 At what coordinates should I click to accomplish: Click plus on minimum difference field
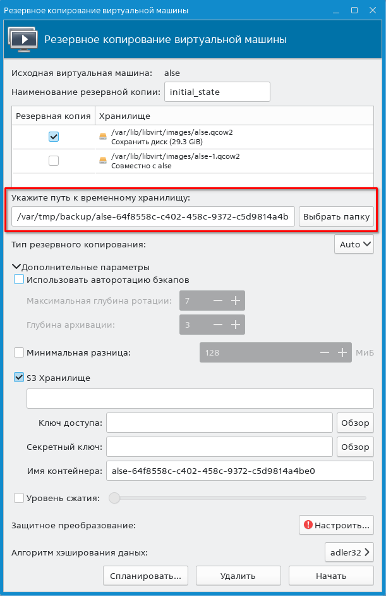pyautogui.click(x=342, y=352)
